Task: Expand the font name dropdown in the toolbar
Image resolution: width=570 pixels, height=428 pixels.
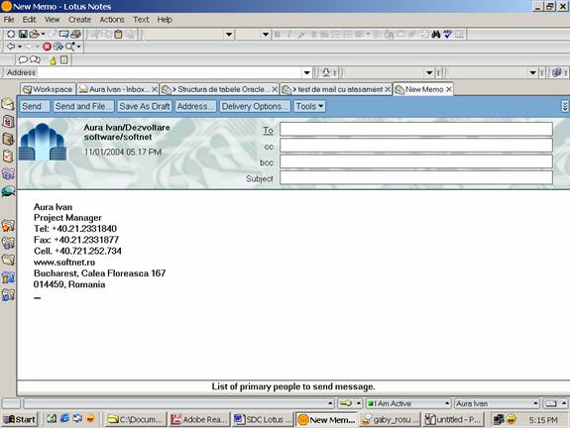Action: (229, 35)
